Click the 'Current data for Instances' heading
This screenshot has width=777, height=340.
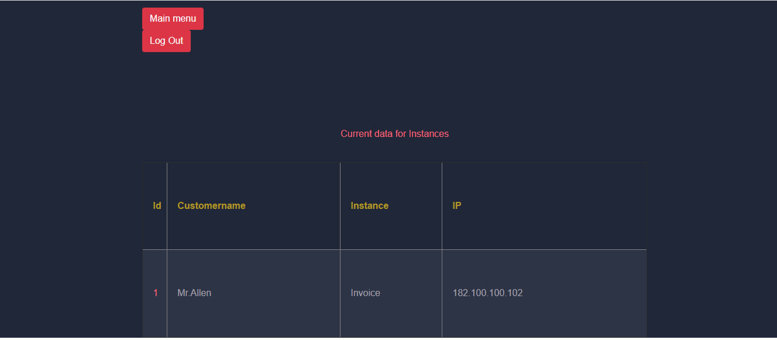coord(394,133)
